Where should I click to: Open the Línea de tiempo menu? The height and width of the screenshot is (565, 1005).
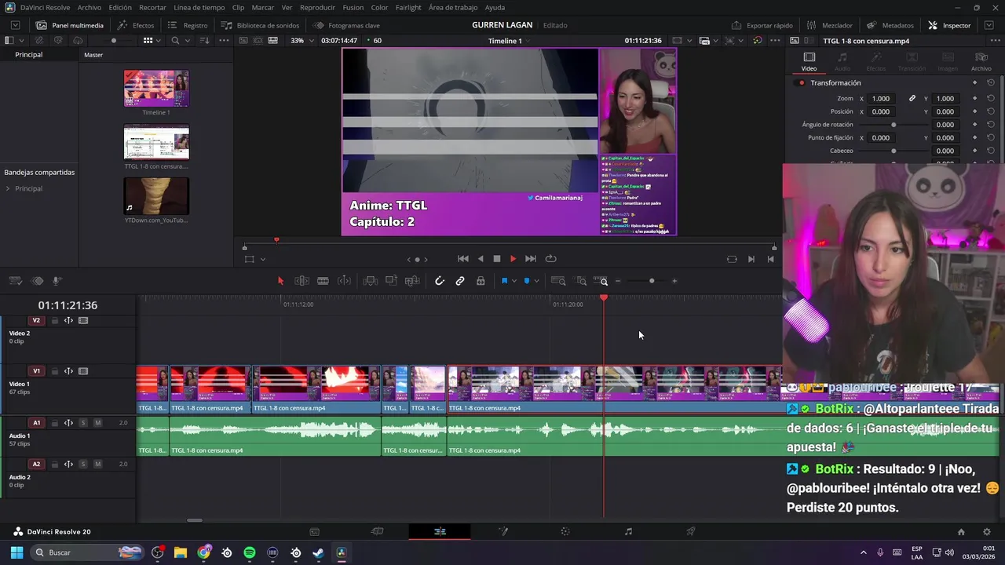(x=199, y=7)
